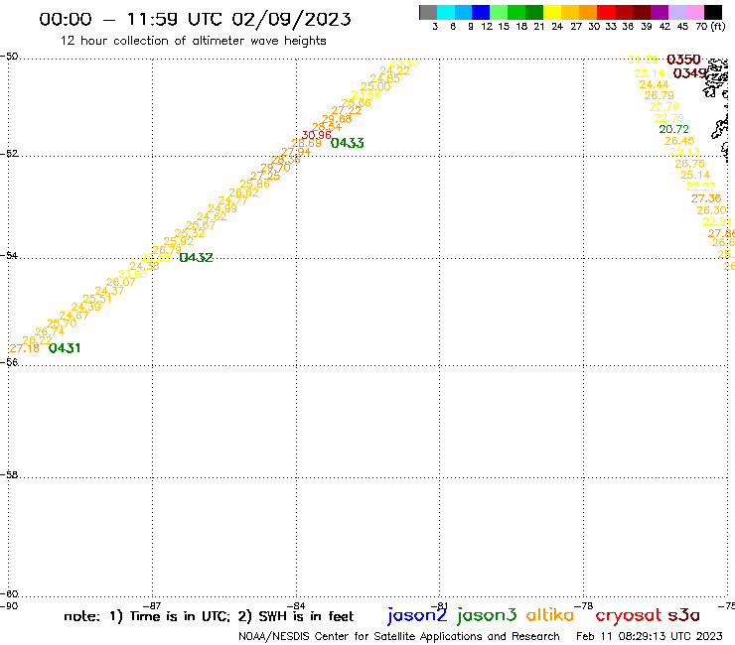Select the 24.99 wave height value

coord(222,208)
